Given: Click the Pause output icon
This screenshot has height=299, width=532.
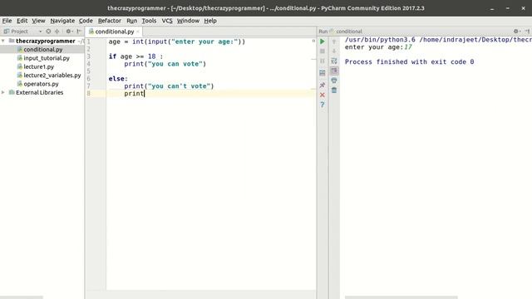Looking at the screenshot, I should [x=323, y=61].
